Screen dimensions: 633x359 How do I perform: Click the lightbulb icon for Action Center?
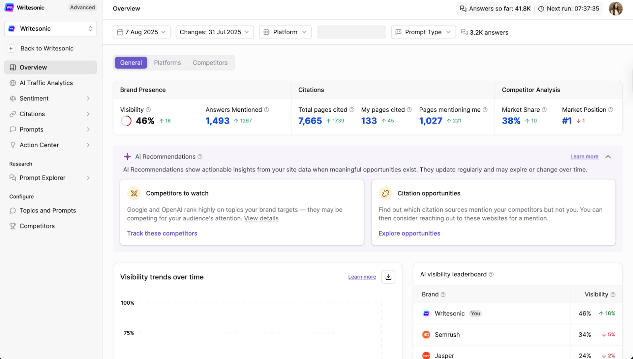pos(13,145)
